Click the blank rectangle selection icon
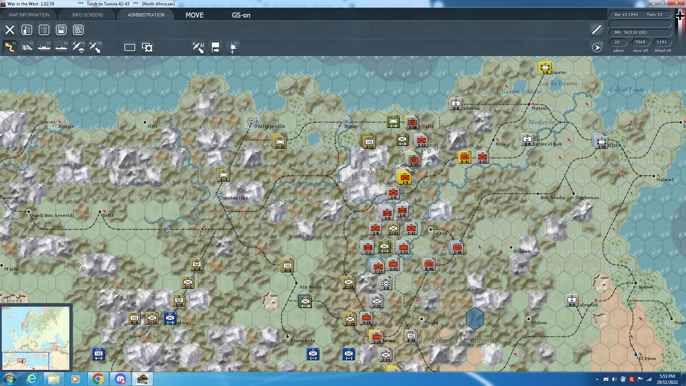 (x=130, y=47)
